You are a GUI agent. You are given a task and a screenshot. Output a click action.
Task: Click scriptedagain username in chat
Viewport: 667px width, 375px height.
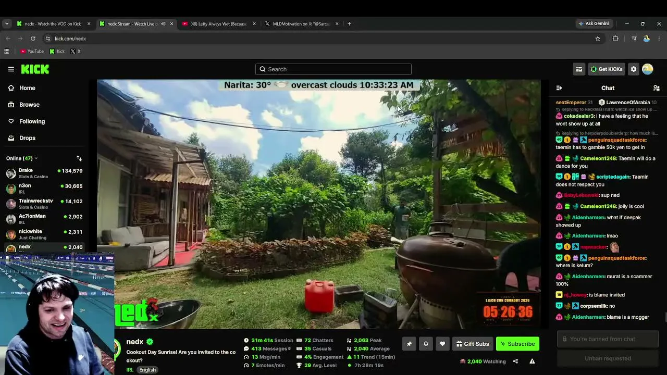[613, 177]
